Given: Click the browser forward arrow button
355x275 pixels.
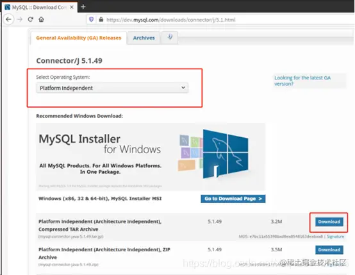Looking at the screenshot, I should [20, 19].
